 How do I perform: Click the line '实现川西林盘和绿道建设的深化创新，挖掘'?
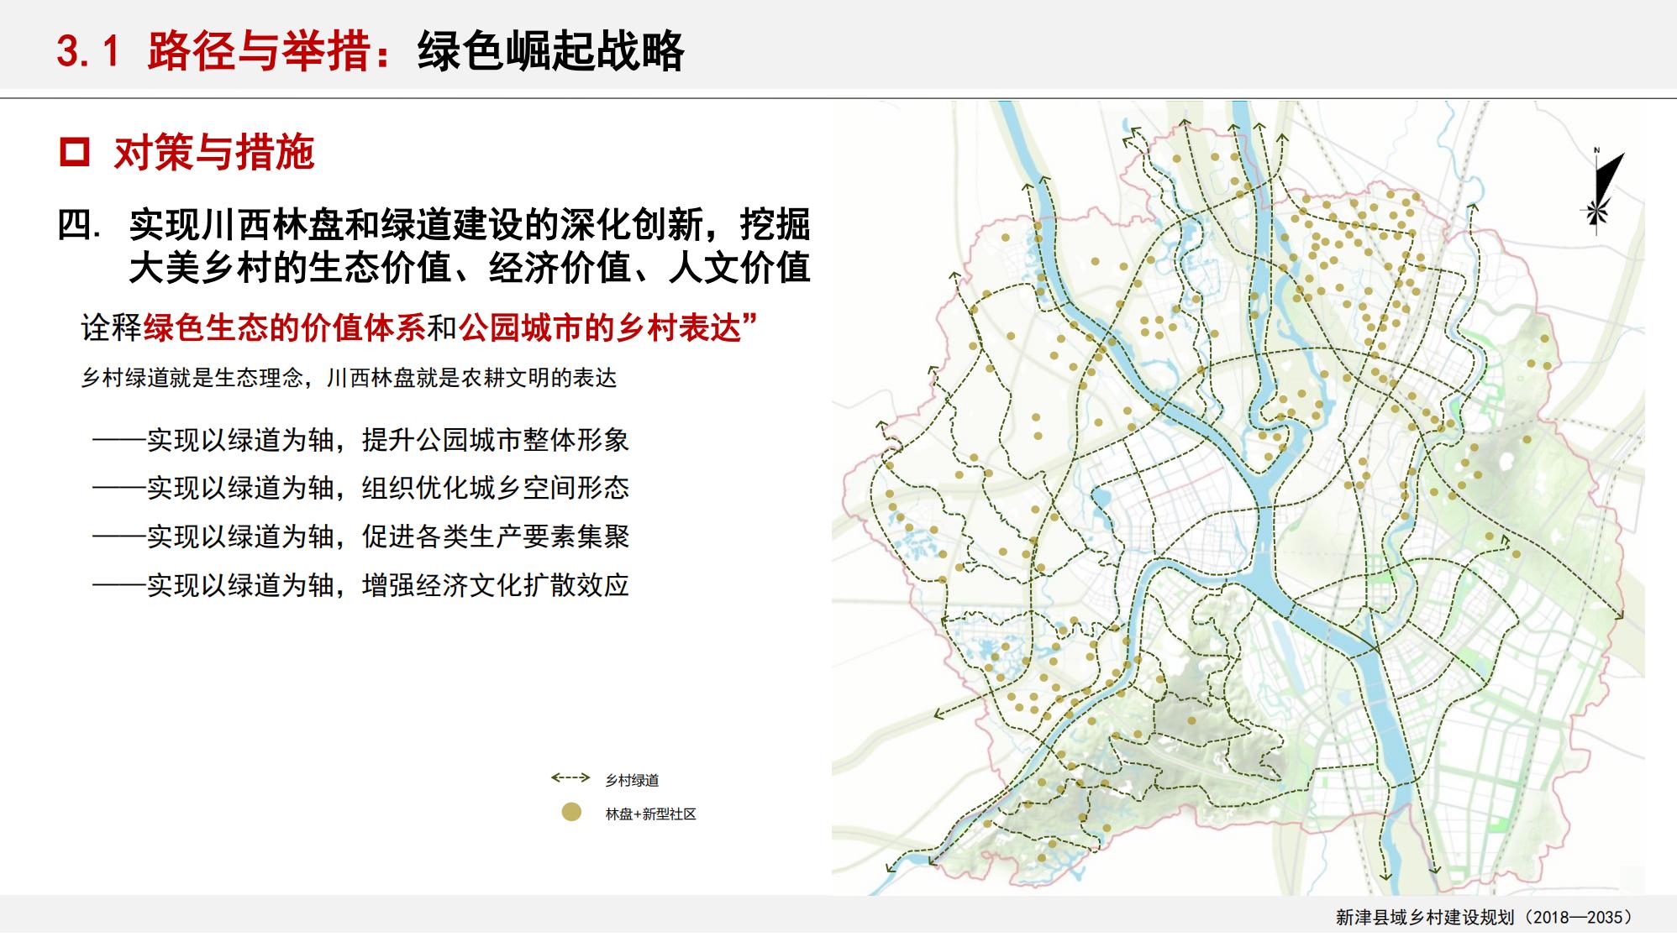(x=470, y=224)
